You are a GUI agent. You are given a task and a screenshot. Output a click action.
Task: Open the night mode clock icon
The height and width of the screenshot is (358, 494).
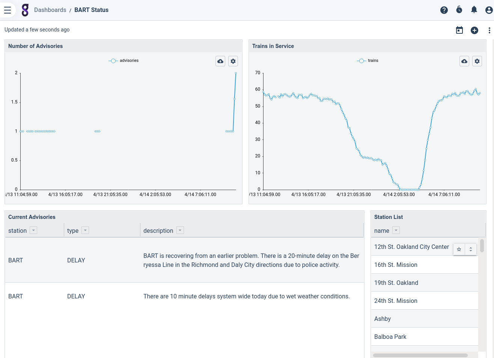(x=459, y=10)
